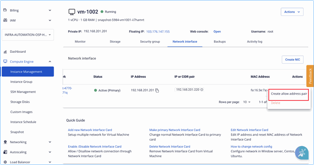Click the IP or CIDR pair column header
The height and width of the screenshot is (165, 314).
coord(185,77)
